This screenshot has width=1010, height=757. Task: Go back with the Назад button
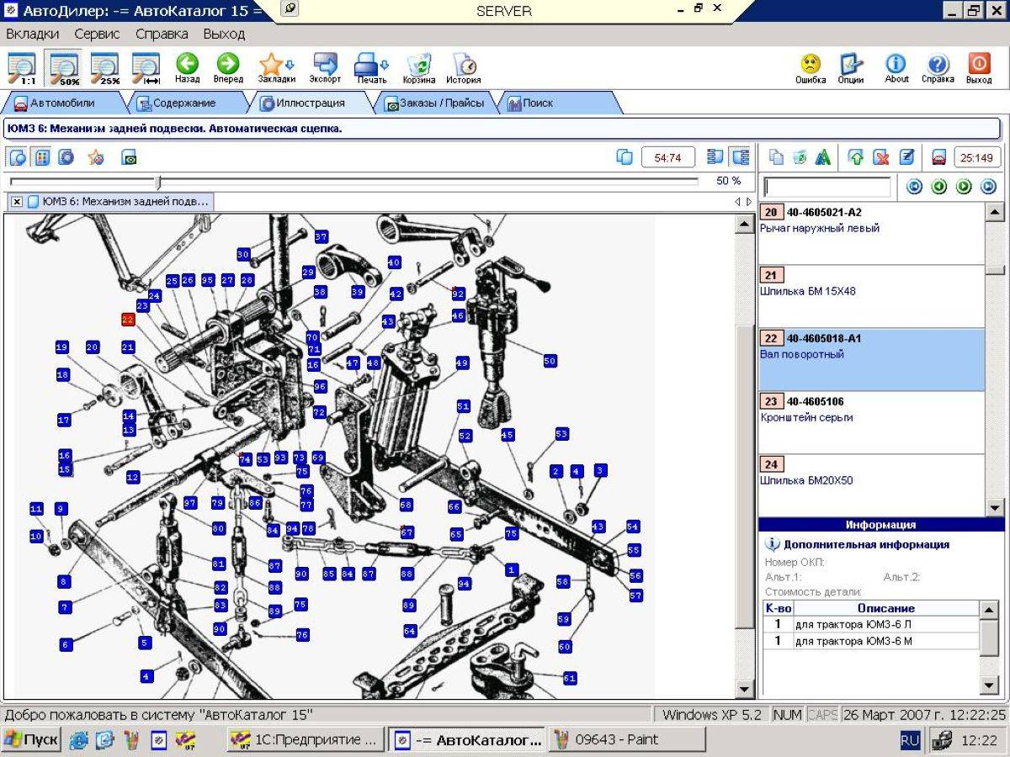[x=187, y=69]
